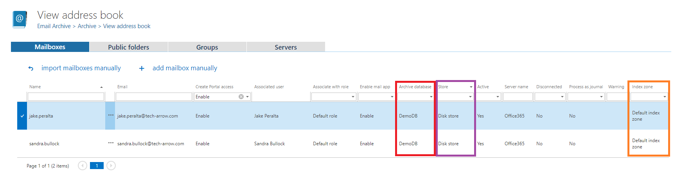Click the import mailboxes arrow icon

31,68
